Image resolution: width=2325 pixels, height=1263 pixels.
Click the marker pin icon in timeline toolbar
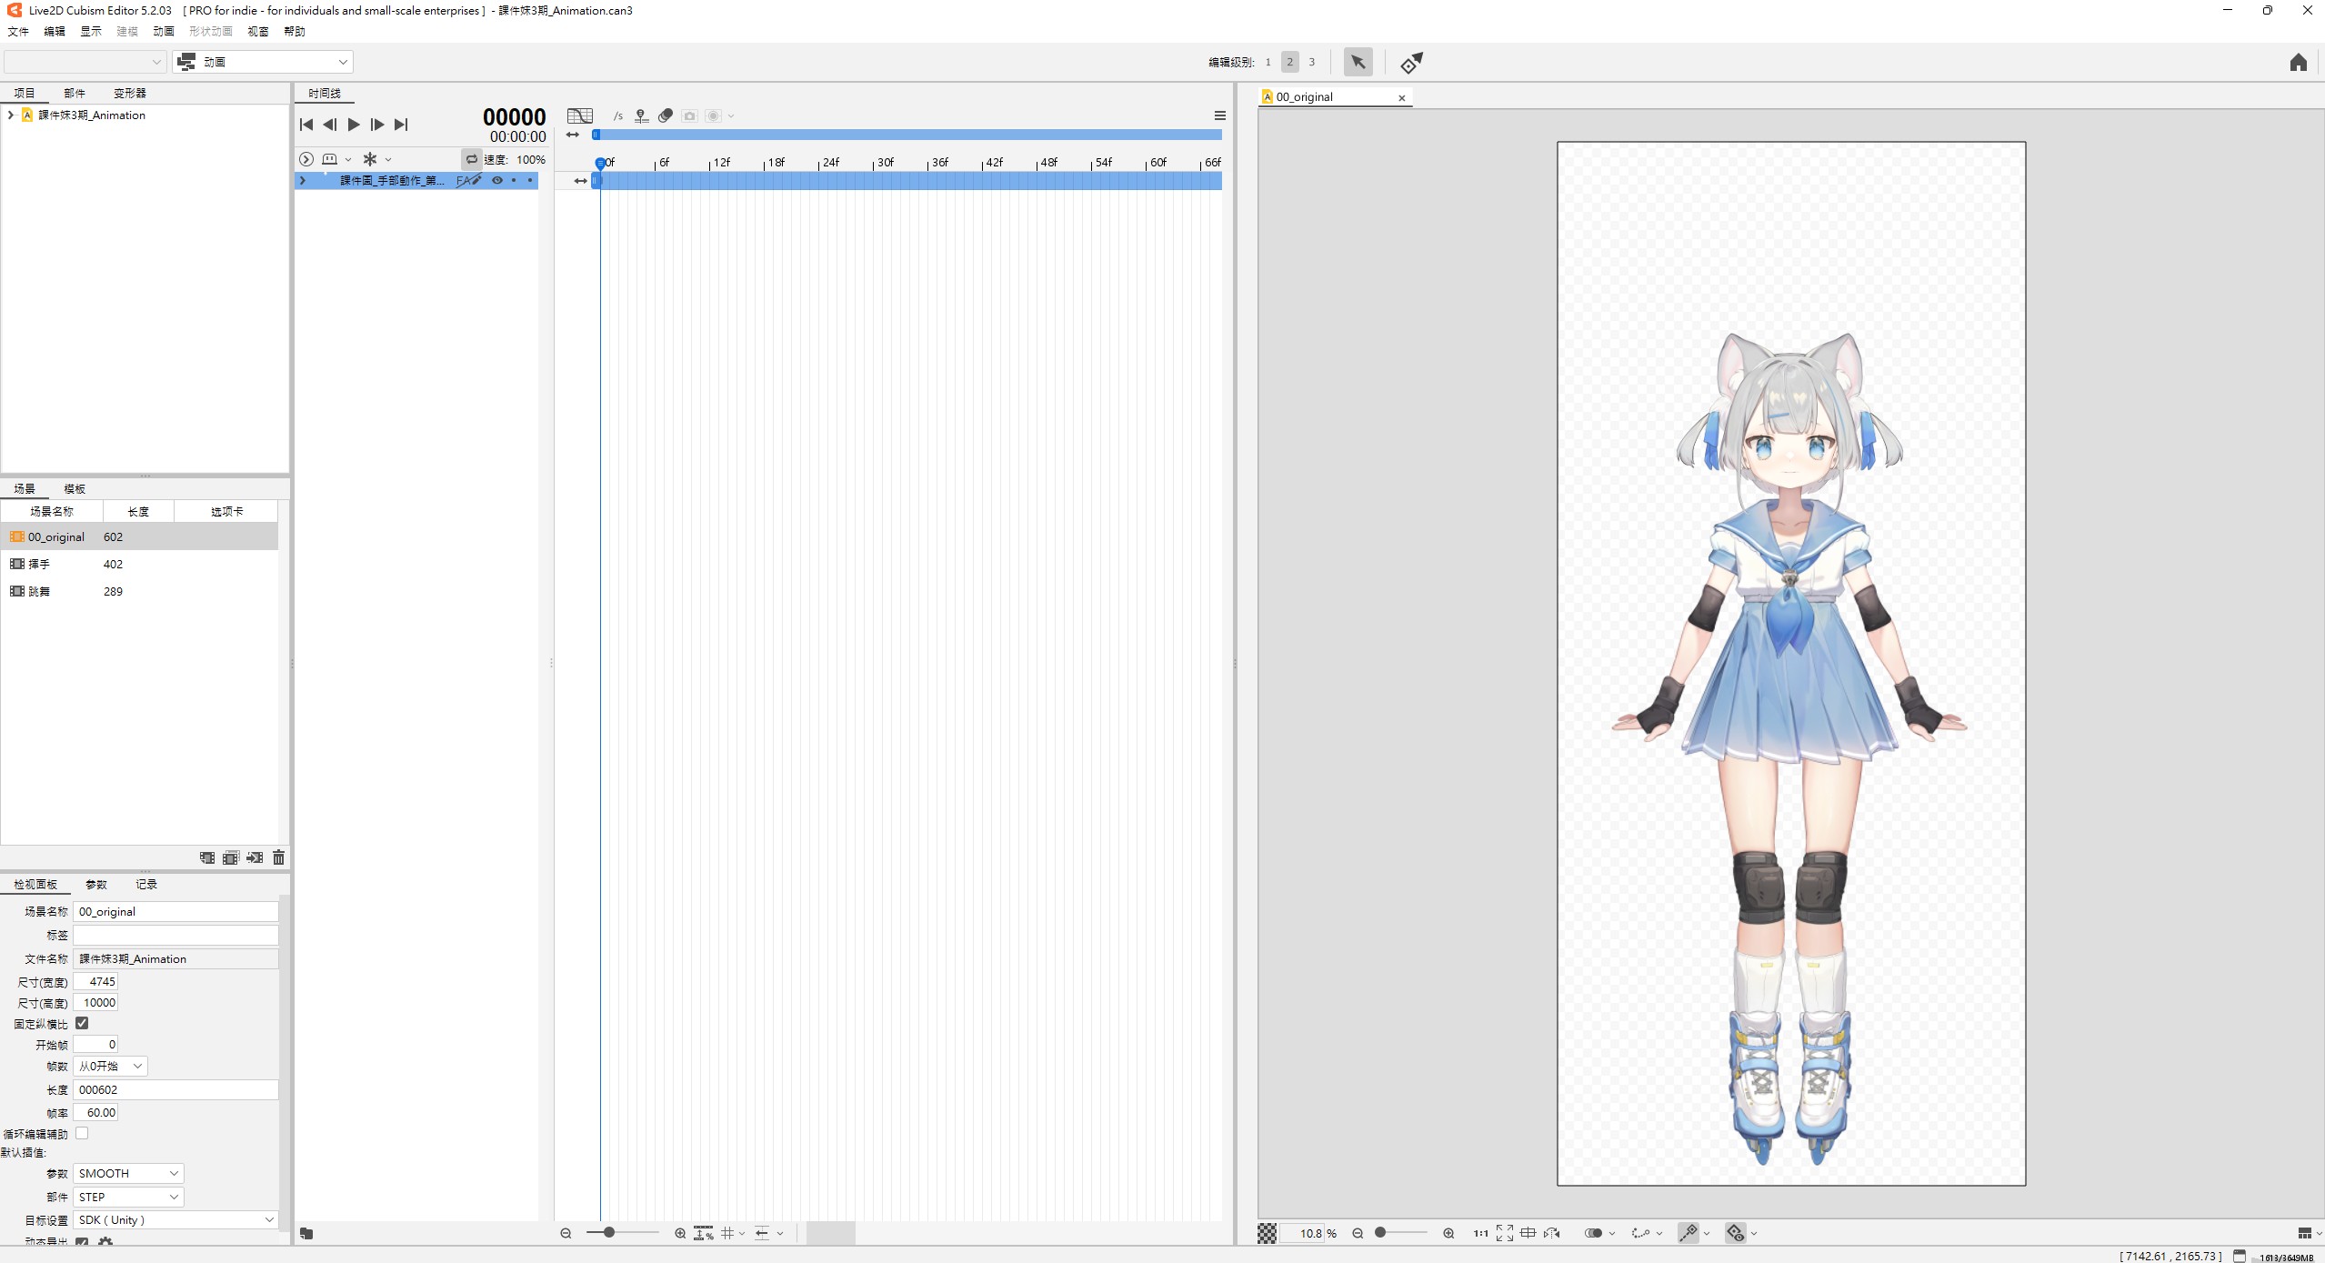tap(641, 116)
